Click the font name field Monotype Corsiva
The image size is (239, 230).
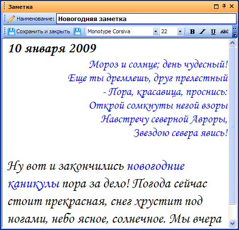(120, 31)
